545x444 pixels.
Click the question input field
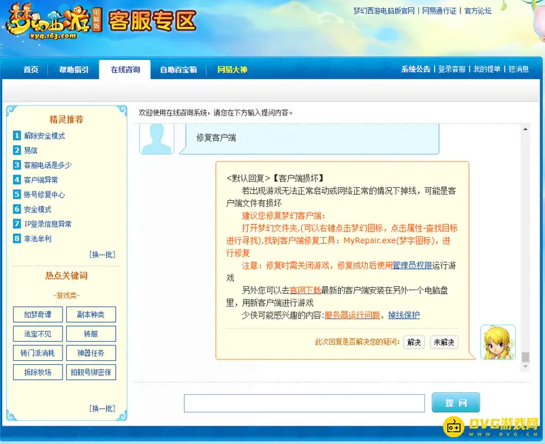[x=304, y=403]
